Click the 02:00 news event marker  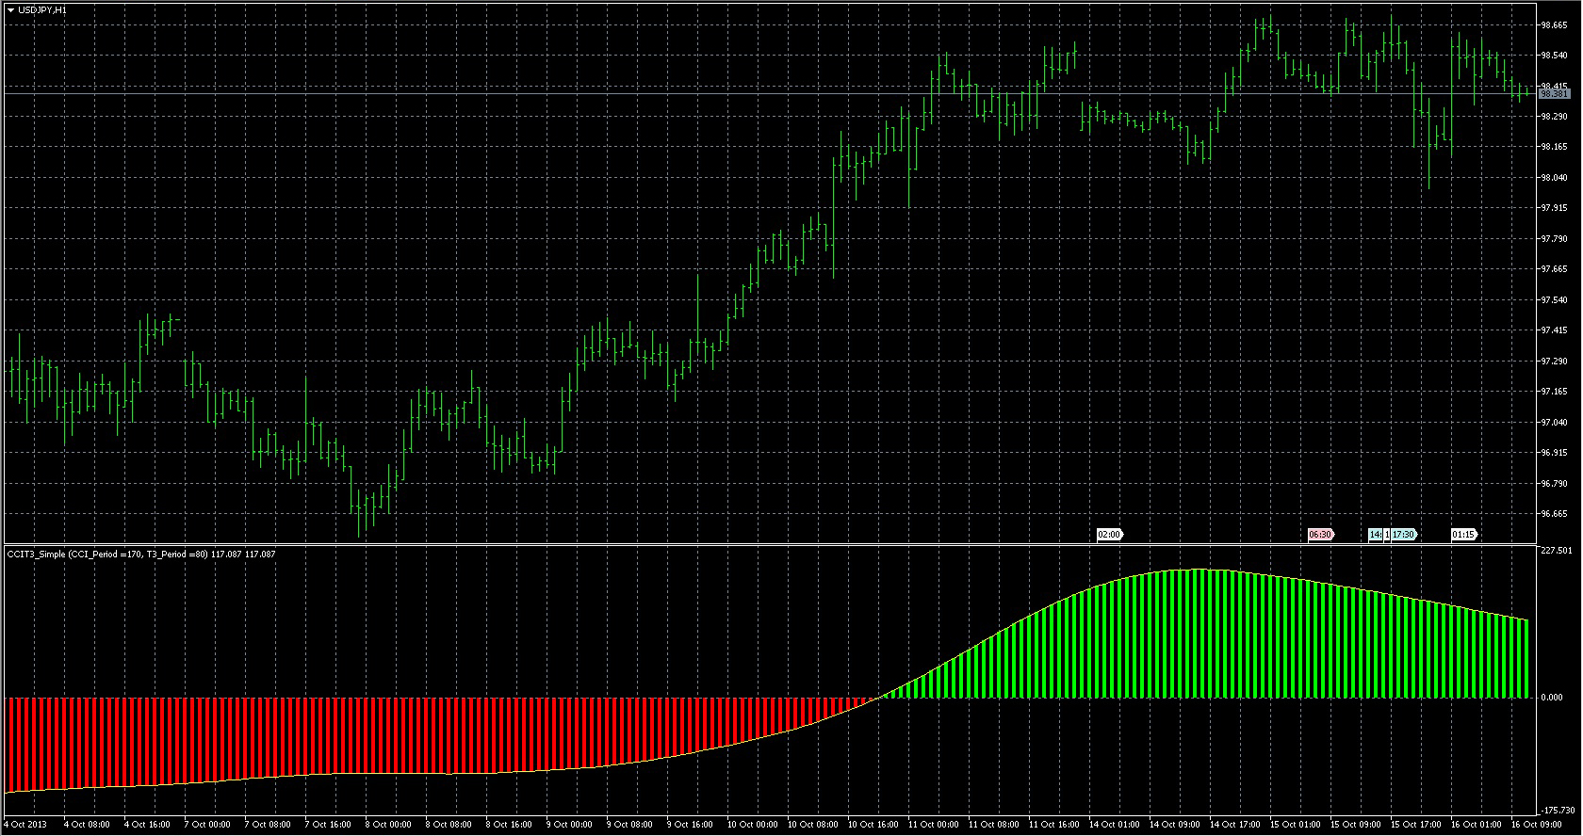pyautogui.click(x=1109, y=535)
